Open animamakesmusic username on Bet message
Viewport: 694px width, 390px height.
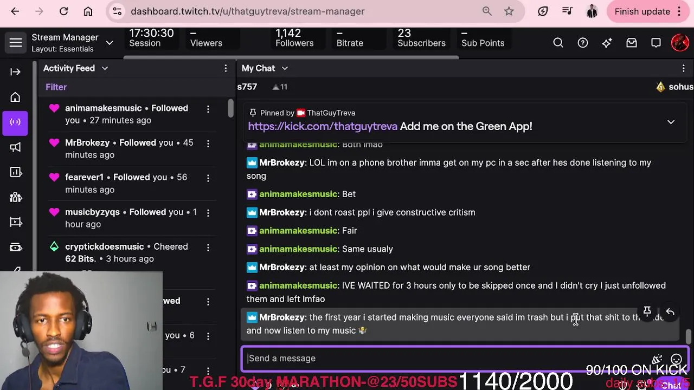(x=298, y=194)
